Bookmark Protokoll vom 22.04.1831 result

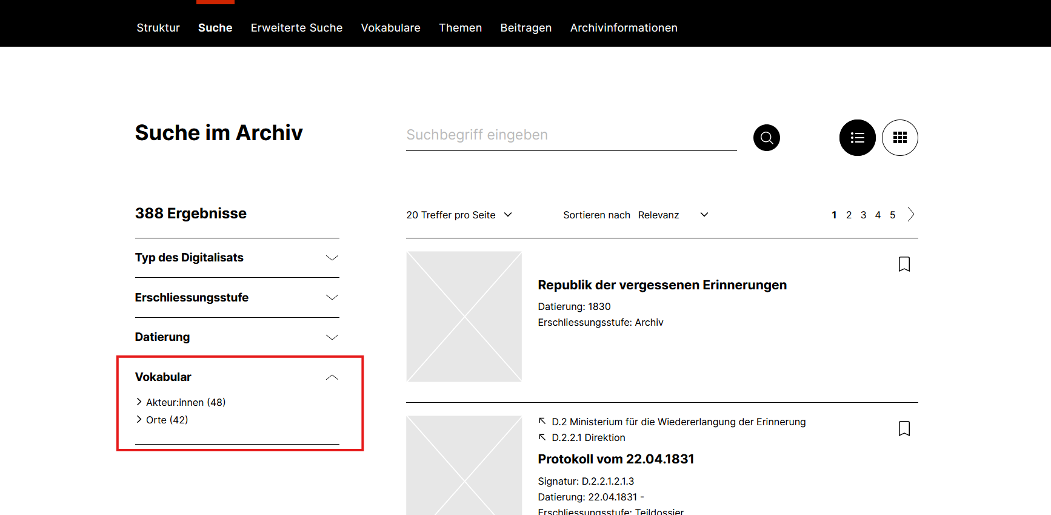tap(904, 428)
